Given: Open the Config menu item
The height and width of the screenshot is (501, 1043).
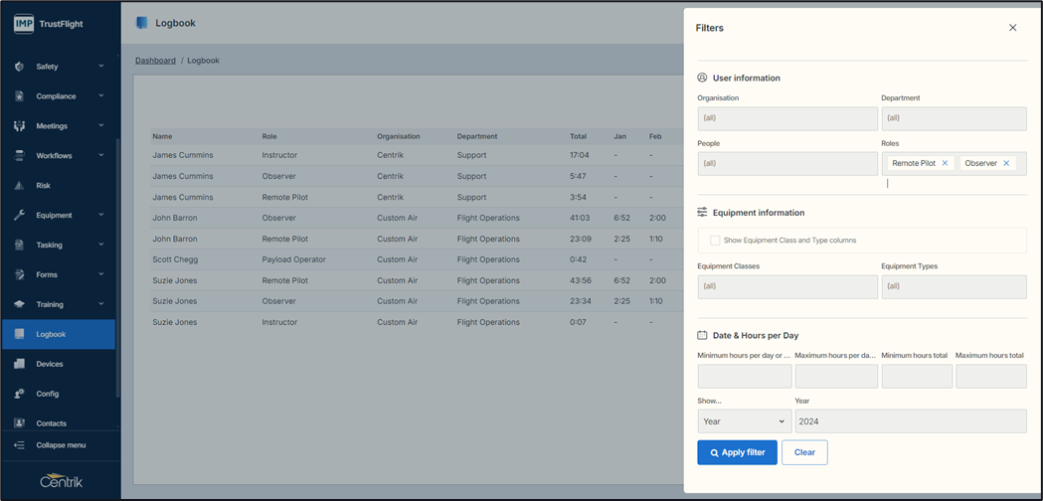Looking at the screenshot, I should coord(48,394).
